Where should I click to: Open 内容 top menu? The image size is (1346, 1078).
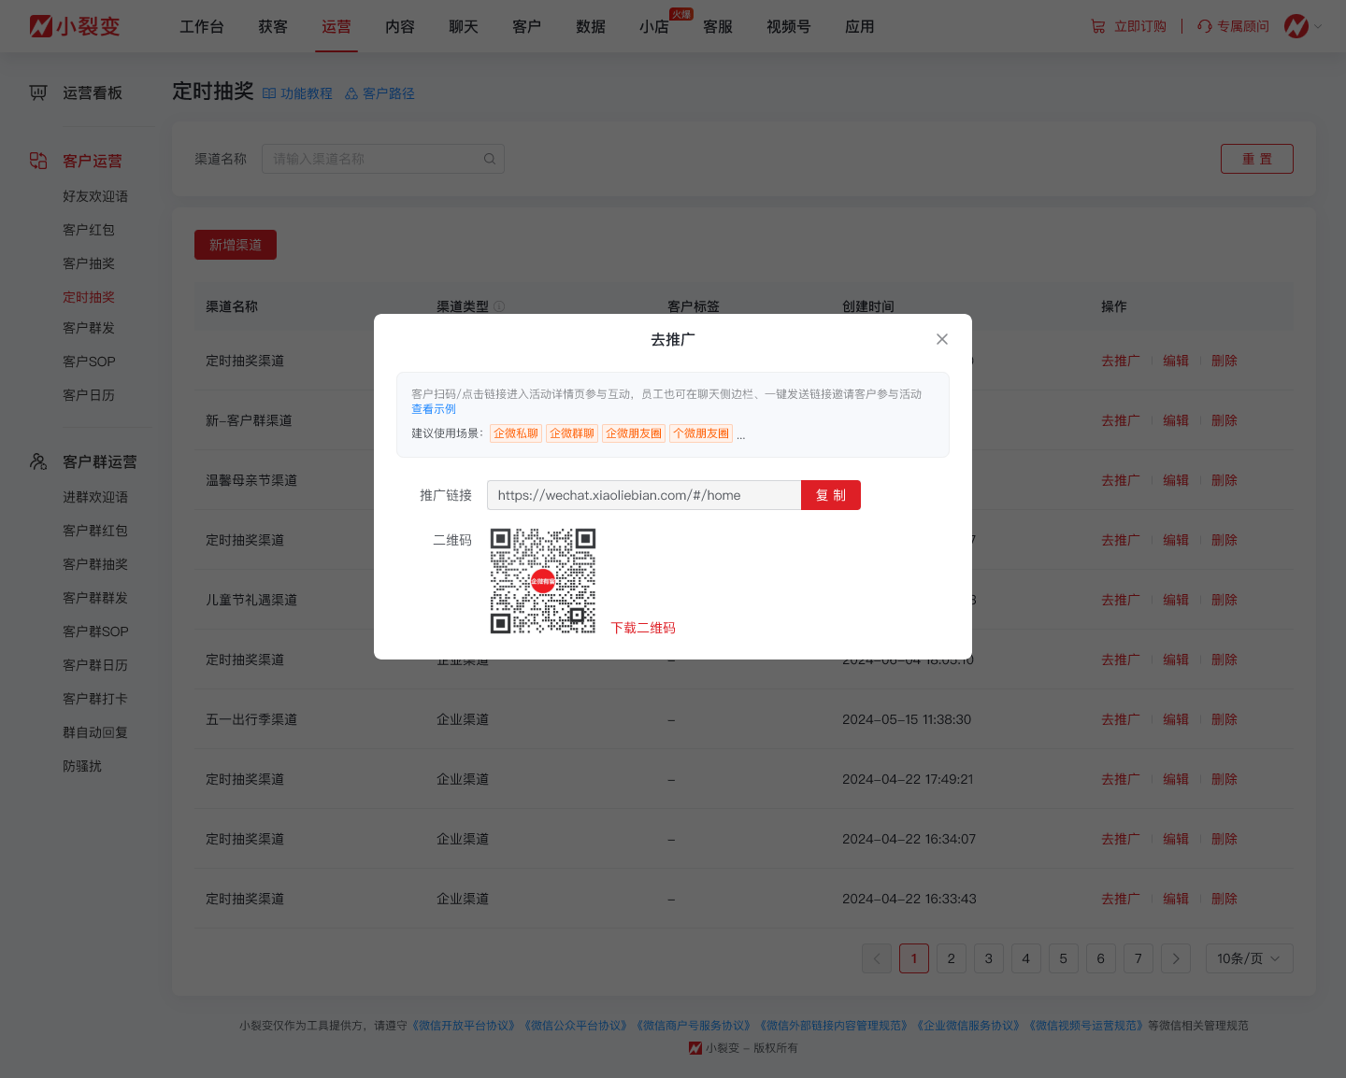pyautogui.click(x=400, y=27)
